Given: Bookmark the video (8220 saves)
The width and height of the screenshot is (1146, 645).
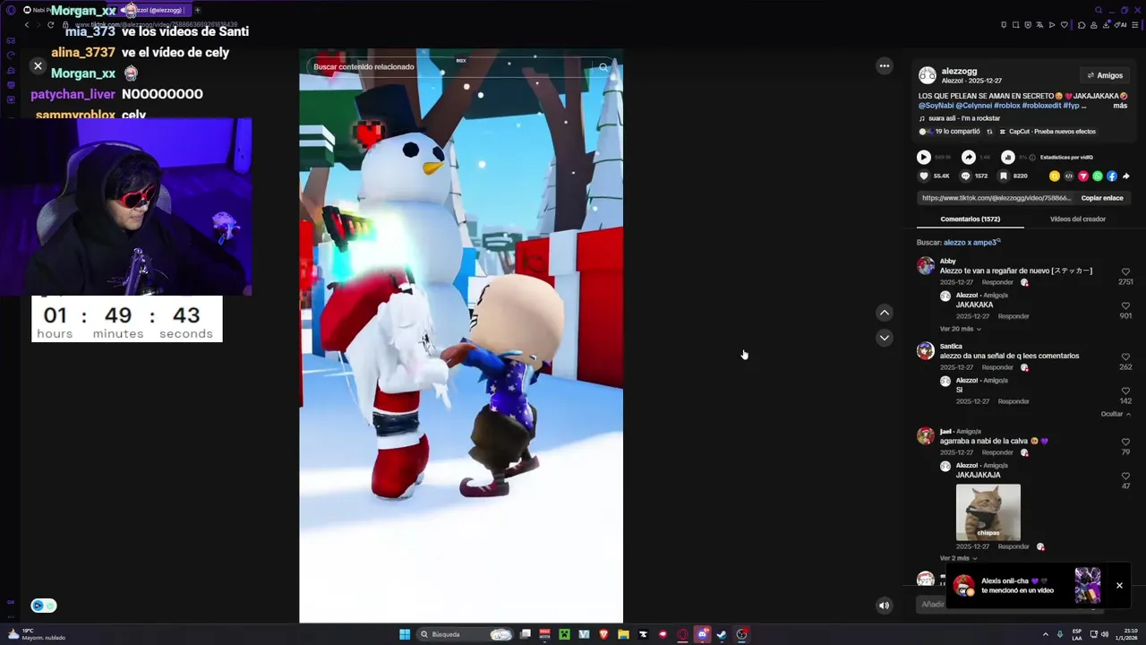Looking at the screenshot, I should pyautogui.click(x=1004, y=176).
